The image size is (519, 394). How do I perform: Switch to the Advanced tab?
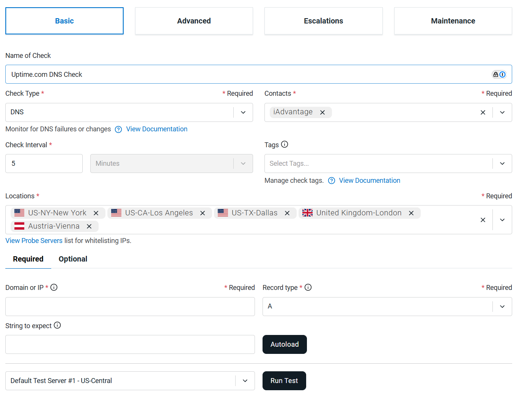(x=194, y=21)
